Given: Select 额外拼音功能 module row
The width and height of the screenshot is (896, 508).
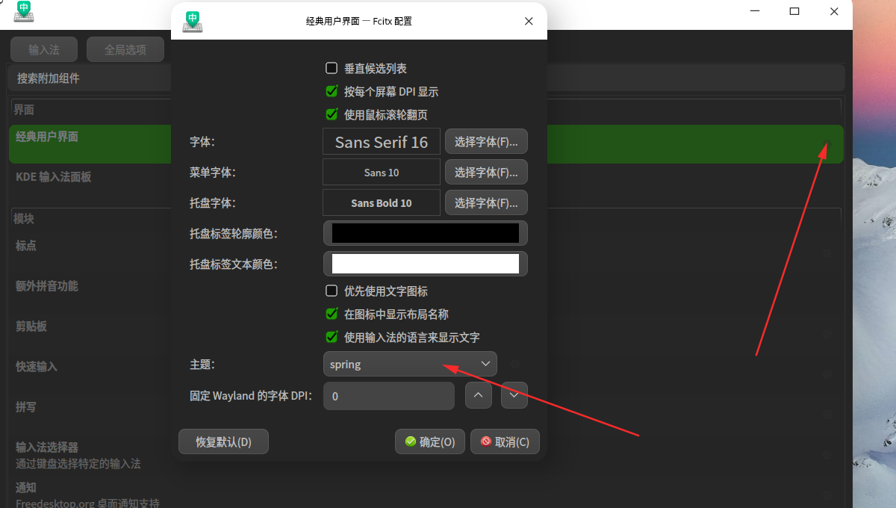Looking at the screenshot, I should click(x=426, y=294).
